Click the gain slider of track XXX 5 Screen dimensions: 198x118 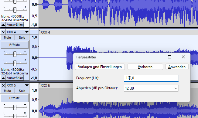(x=15, y=107)
